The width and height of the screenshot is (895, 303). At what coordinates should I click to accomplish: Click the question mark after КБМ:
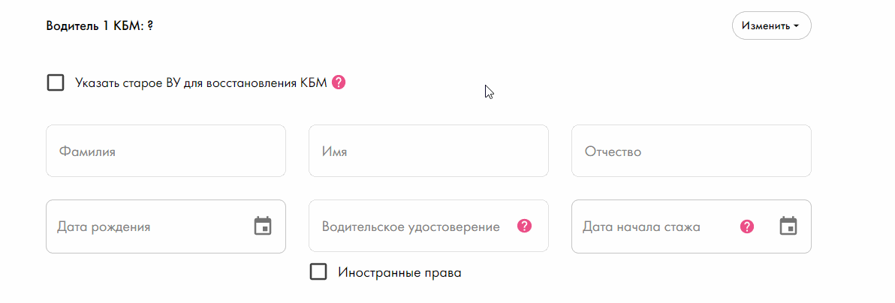tap(149, 26)
